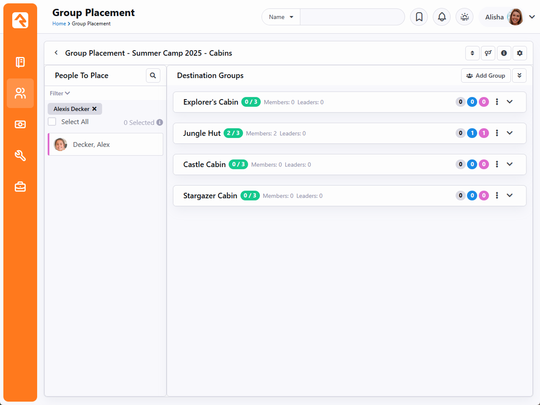Open Explorer's Cabin three-dot menu
This screenshot has width=540, height=405.
(x=497, y=102)
